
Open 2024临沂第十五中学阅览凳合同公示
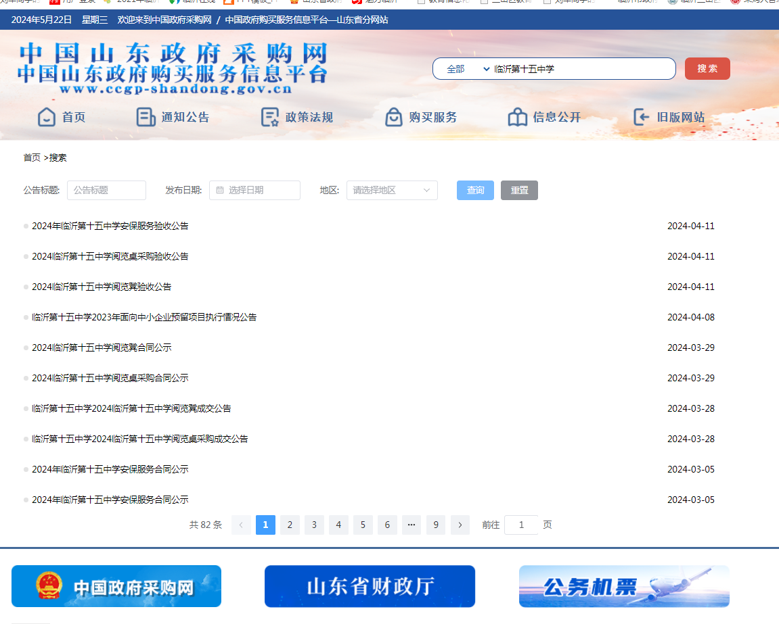(x=102, y=347)
